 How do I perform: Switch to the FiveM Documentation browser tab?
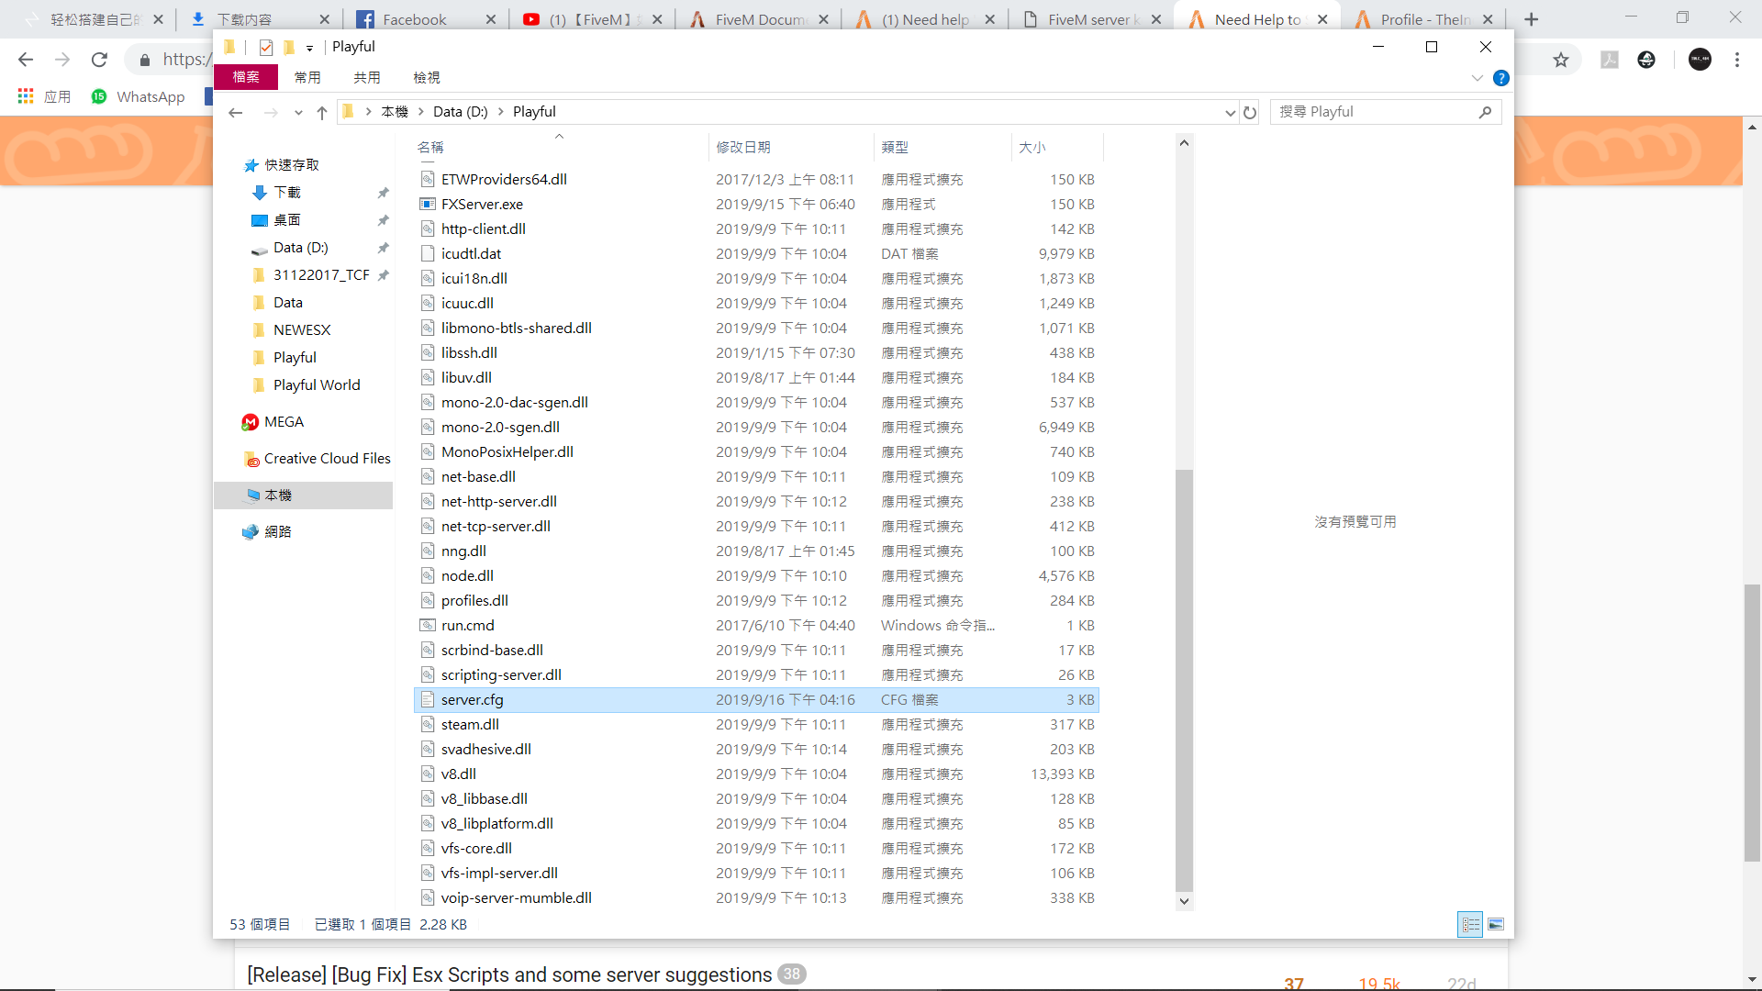click(759, 18)
